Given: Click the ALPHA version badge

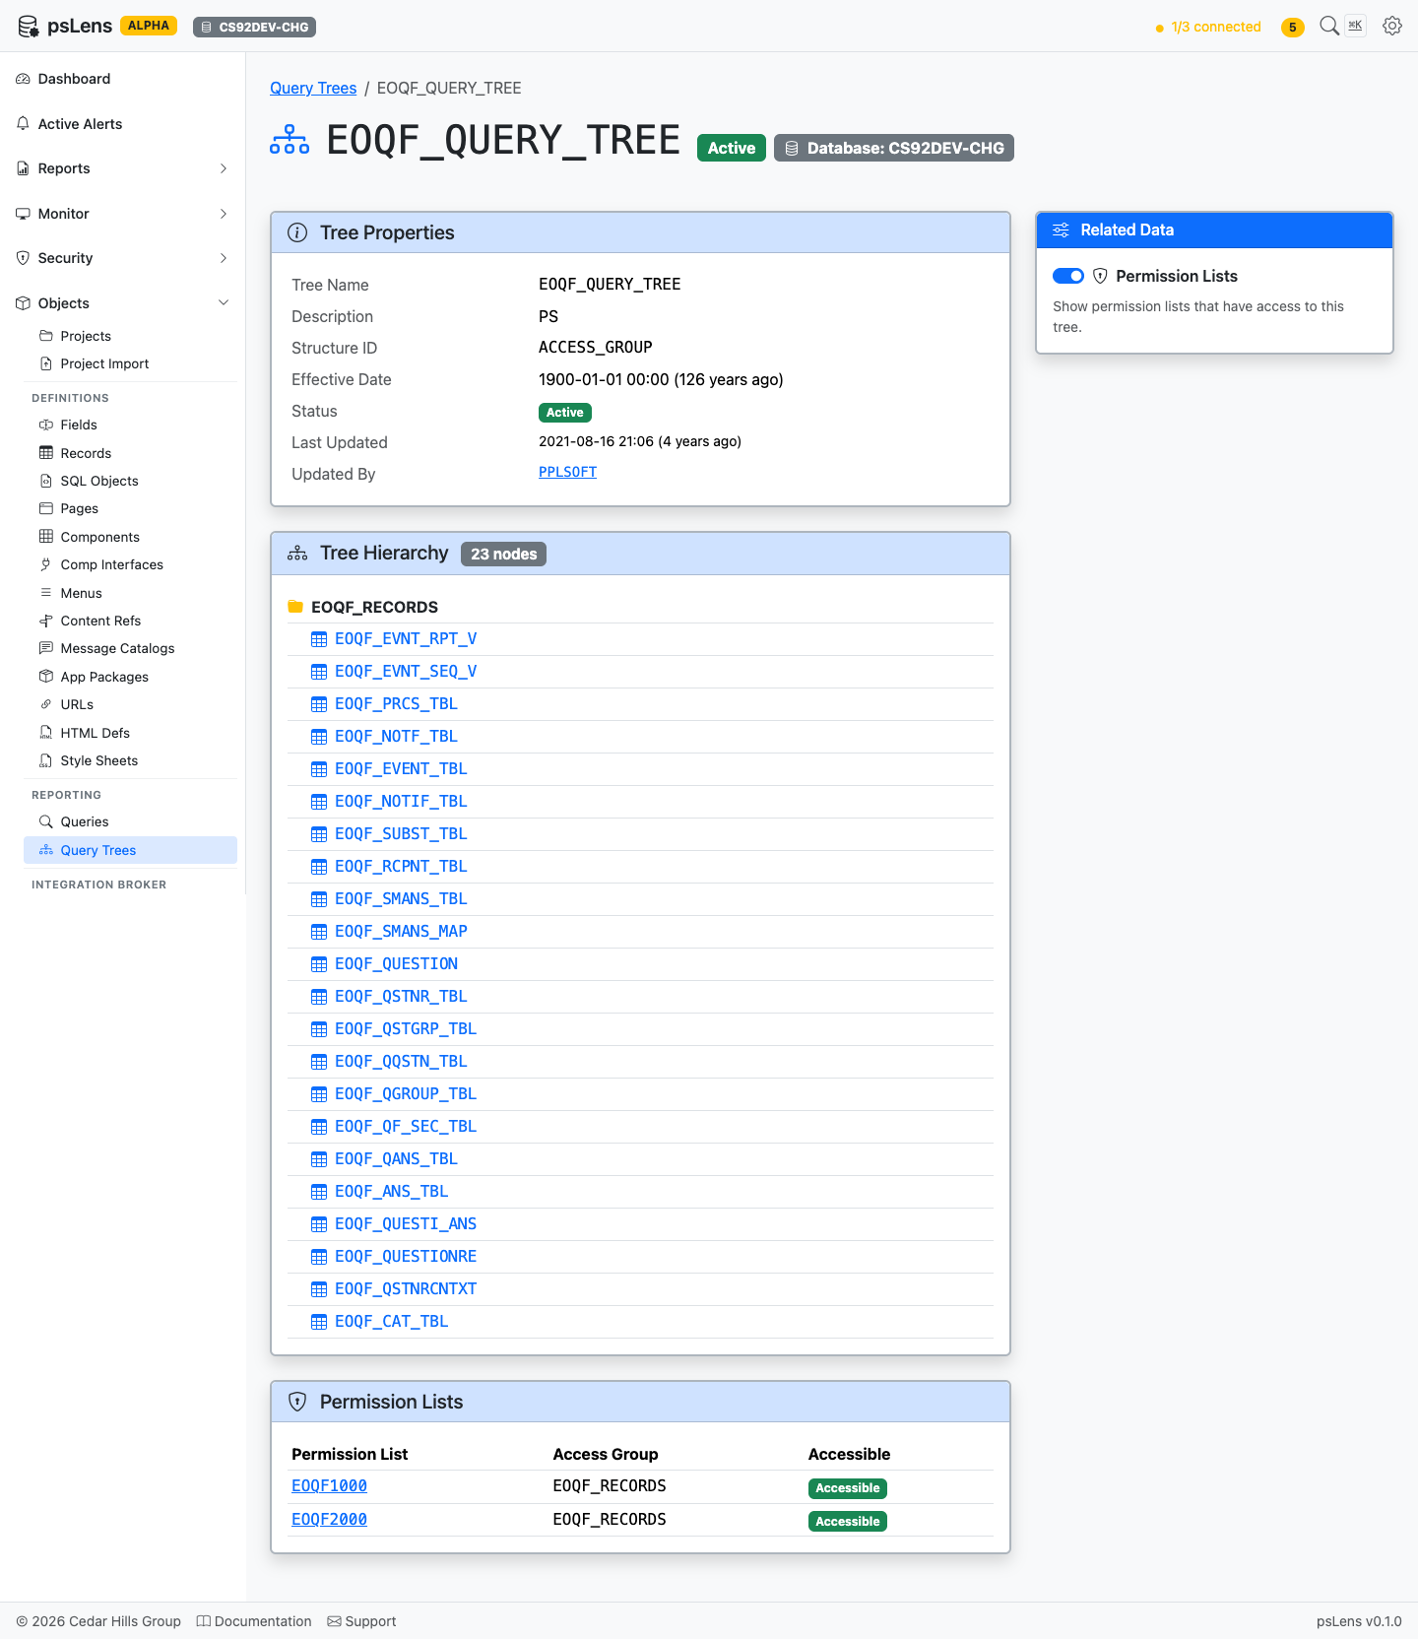Looking at the screenshot, I should [x=149, y=26].
